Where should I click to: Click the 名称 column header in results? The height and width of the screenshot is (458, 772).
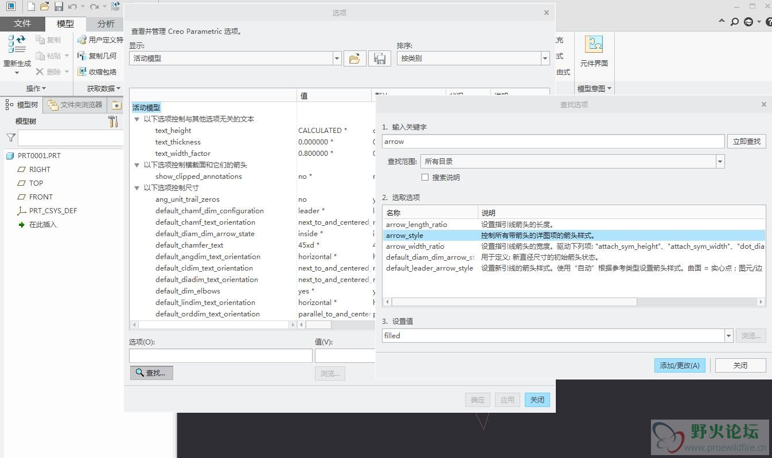click(430, 213)
